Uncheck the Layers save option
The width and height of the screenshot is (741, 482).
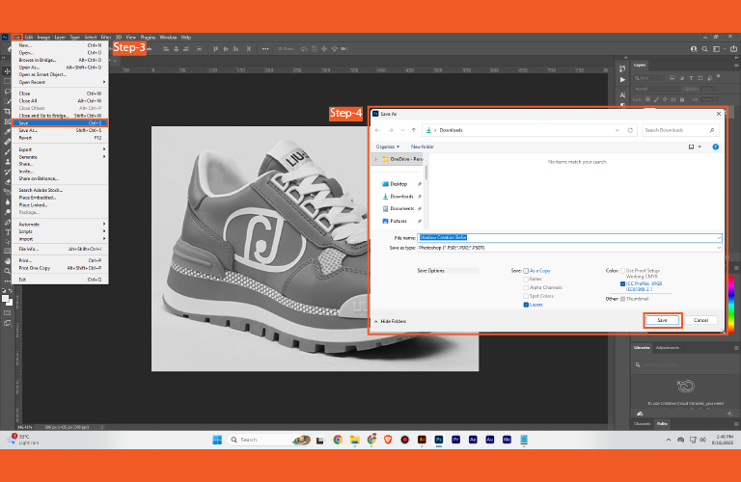(x=526, y=304)
